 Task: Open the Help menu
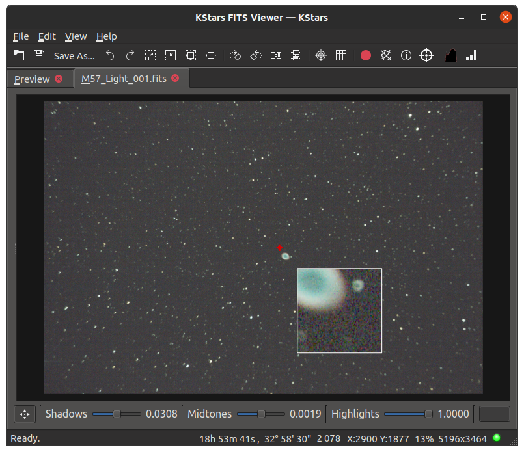[107, 36]
